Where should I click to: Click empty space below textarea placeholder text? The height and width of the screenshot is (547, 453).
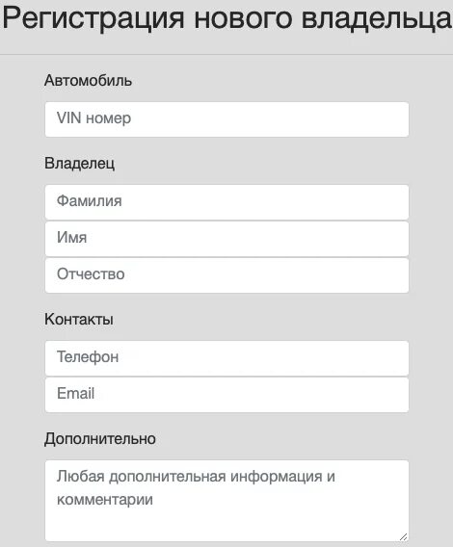point(226,525)
